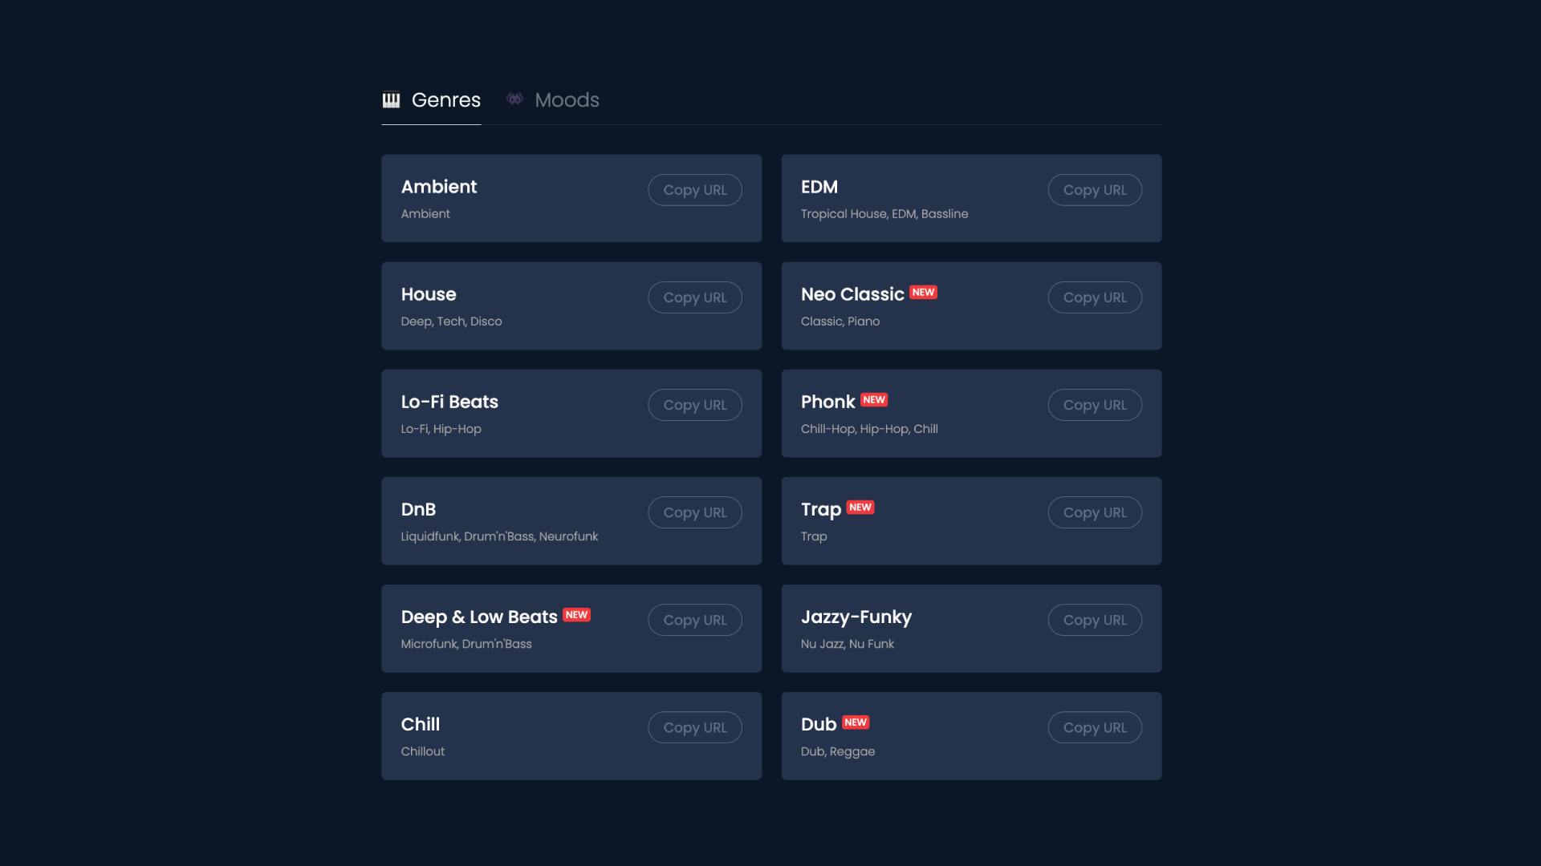
Task: Select the Genres tab
Action: click(446, 99)
